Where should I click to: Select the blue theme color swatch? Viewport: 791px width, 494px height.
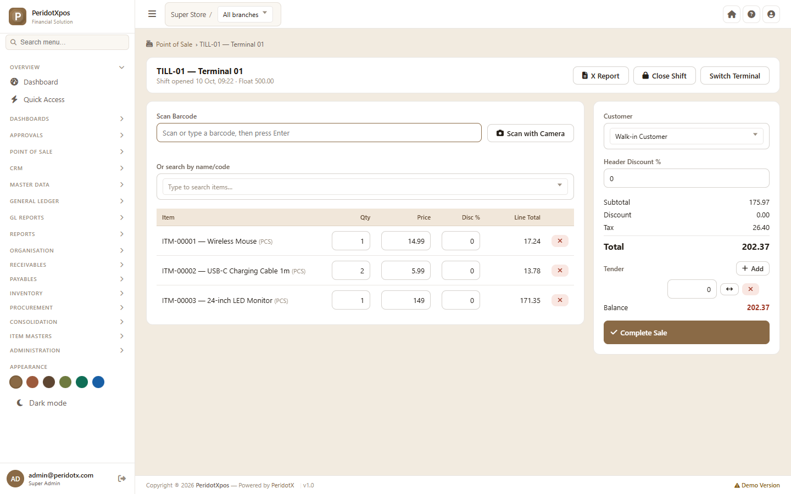coord(98,382)
